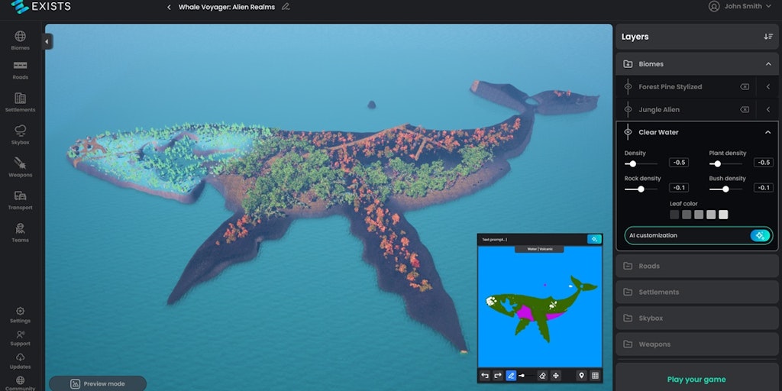Adjust the Bush density slider
This screenshot has width=782, height=391.
coord(725,189)
